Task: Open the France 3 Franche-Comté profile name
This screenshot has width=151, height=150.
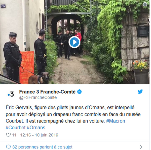Action: pos(47,92)
